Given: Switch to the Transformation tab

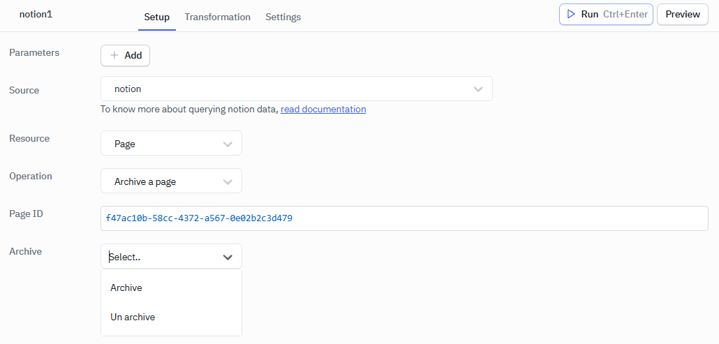Looking at the screenshot, I should (x=217, y=17).
